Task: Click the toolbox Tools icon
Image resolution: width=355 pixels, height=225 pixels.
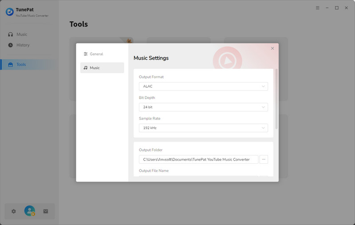Action: (x=10, y=64)
